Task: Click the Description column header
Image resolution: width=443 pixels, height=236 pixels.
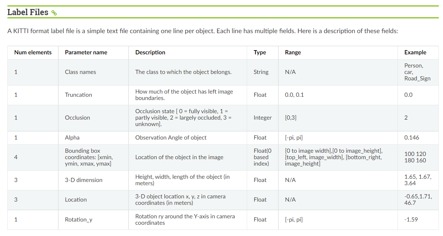Action: point(150,52)
